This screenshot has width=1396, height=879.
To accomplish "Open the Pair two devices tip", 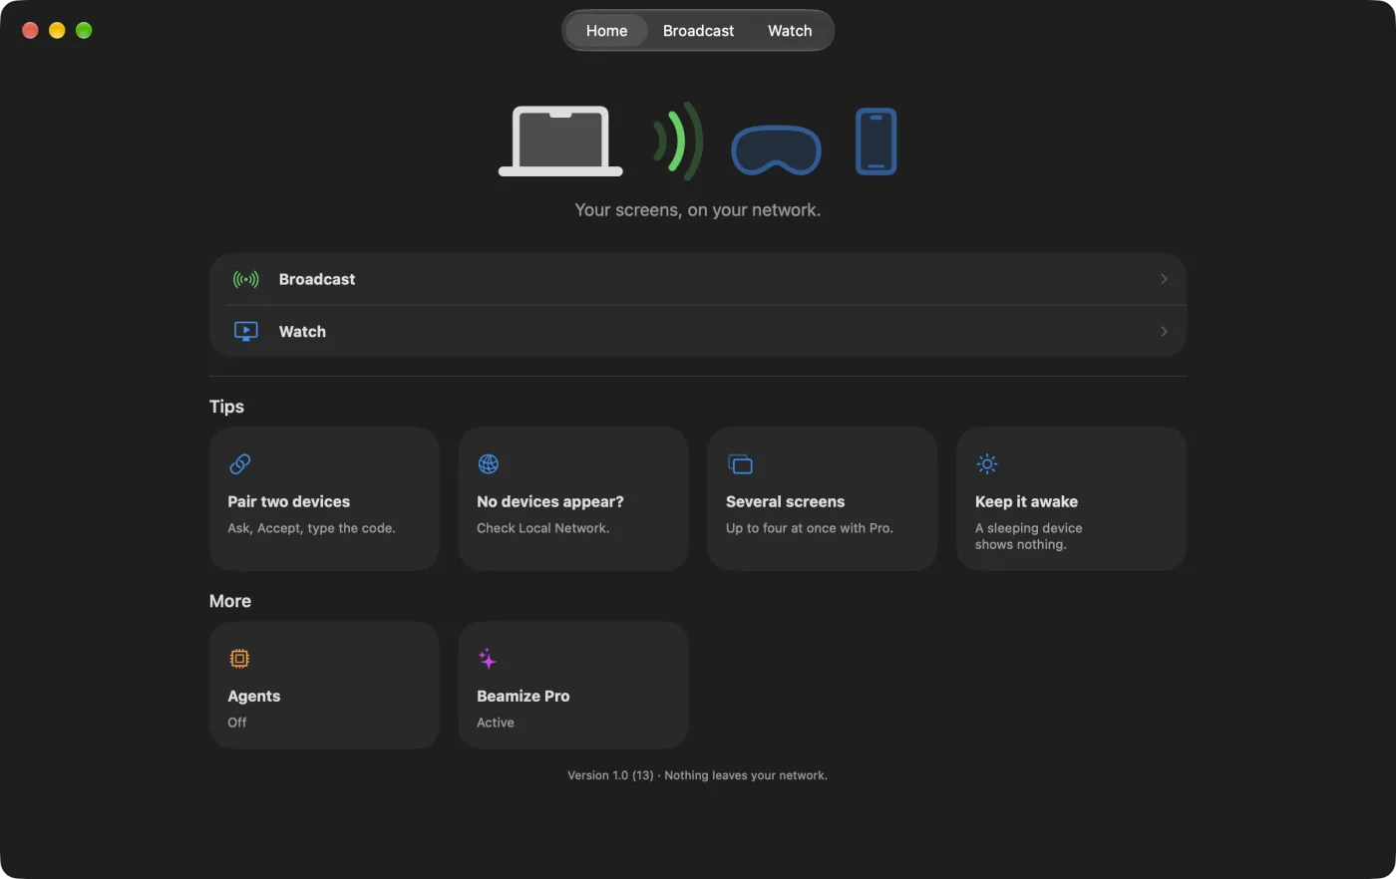I will point(324,499).
